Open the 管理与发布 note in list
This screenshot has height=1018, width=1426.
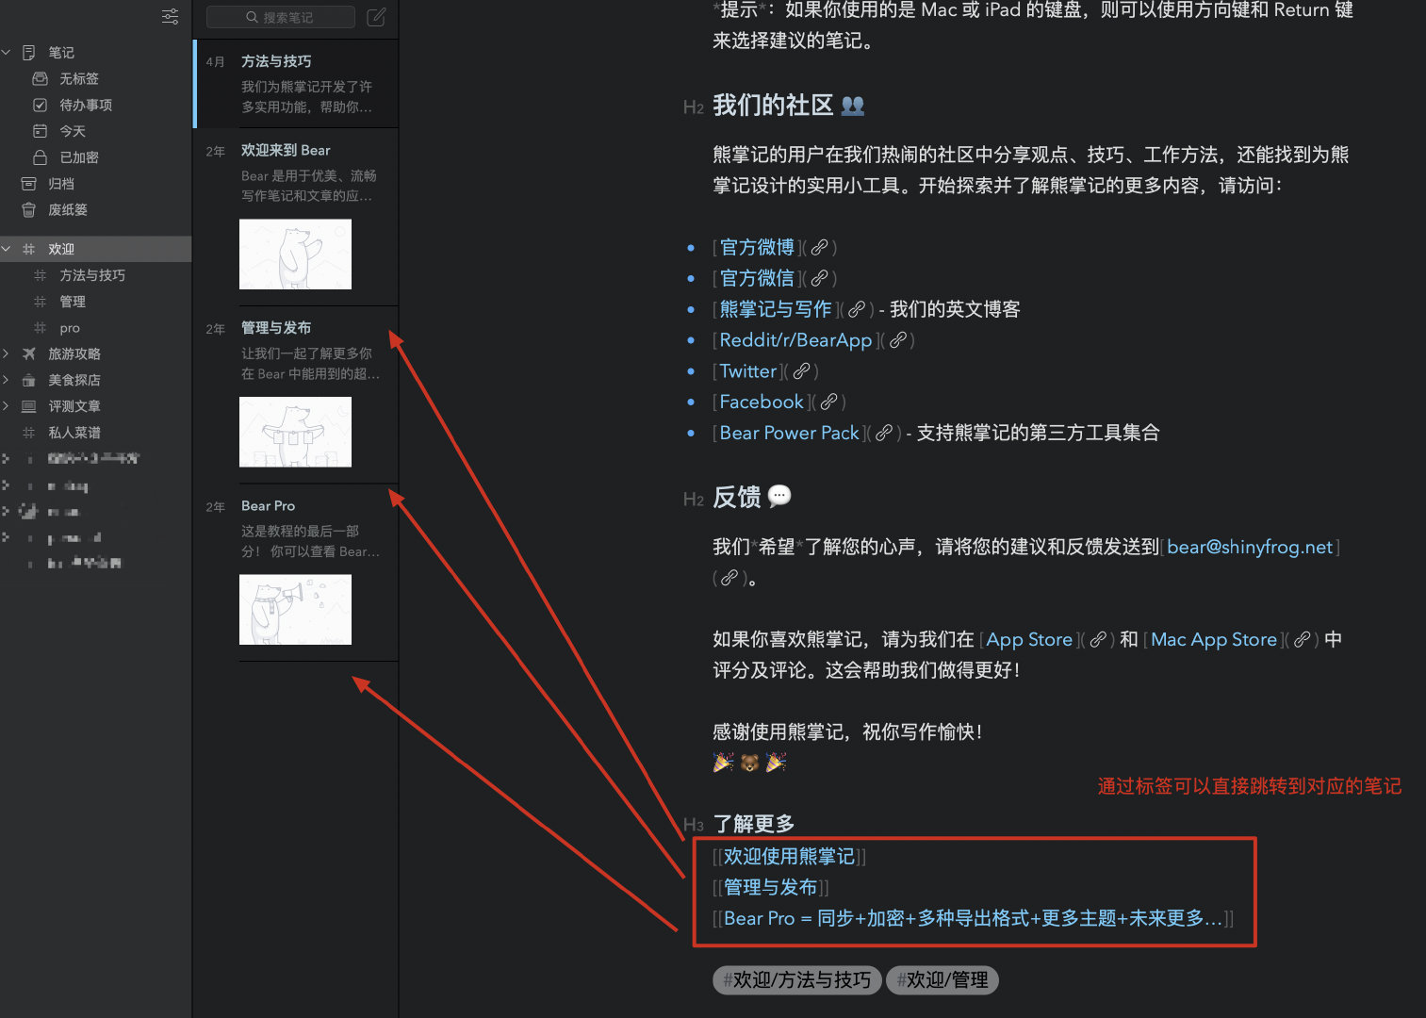point(296,395)
